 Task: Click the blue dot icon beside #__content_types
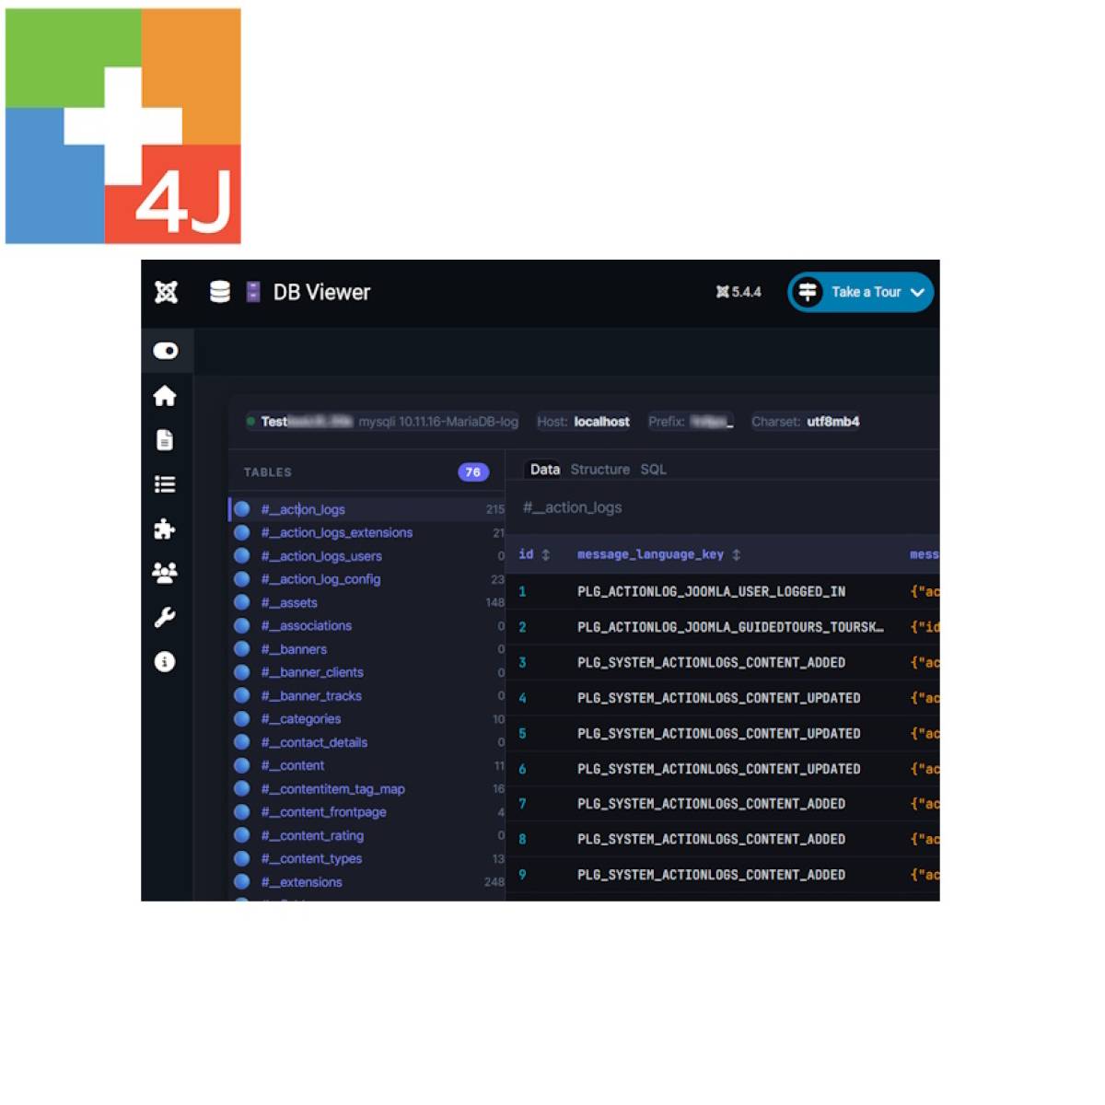pyautogui.click(x=242, y=858)
